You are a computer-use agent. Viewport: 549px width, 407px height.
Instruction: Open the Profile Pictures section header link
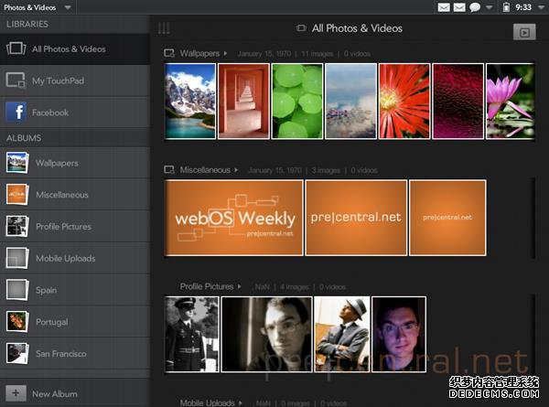[207, 286]
